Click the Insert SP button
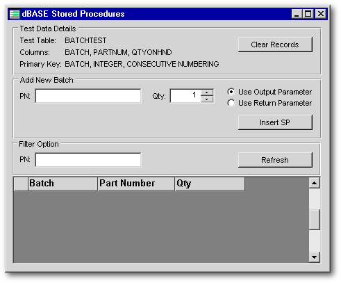 275,122
